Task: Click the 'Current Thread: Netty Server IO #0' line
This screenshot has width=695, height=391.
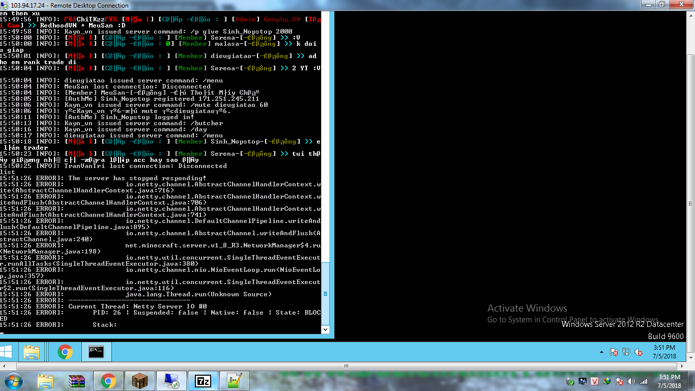Action: point(103,306)
